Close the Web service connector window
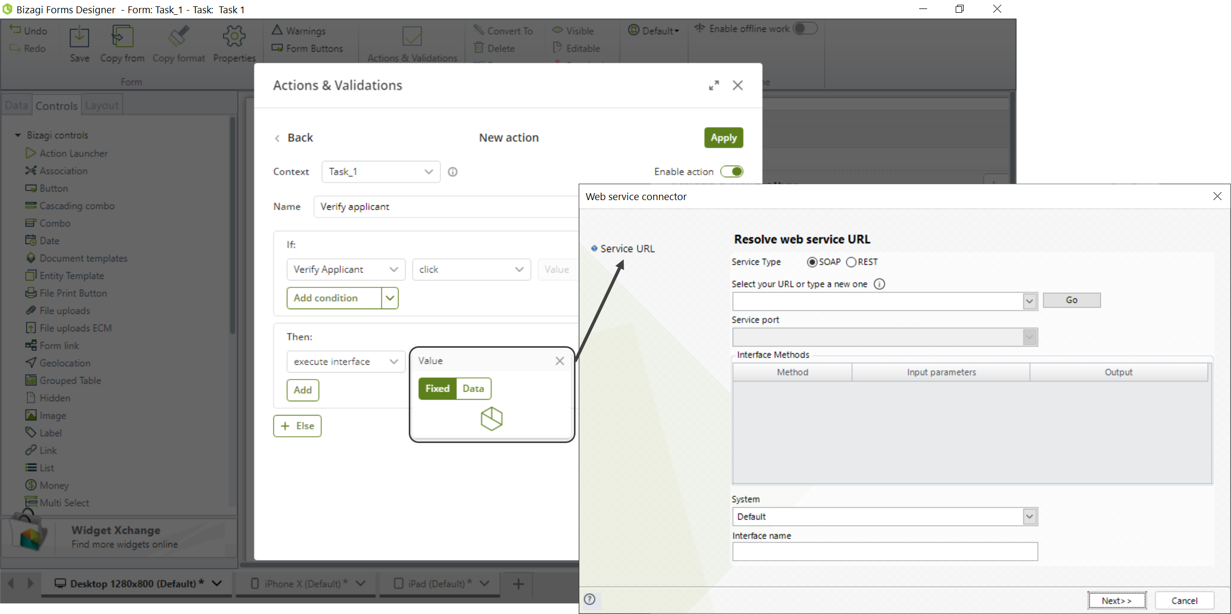Viewport: 1231px width, 614px height. pos(1217,196)
